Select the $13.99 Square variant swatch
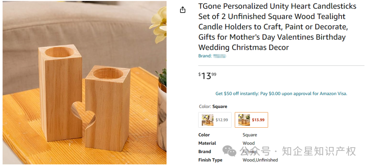The height and width of the screenshot is (166, 368). click(x=251, y=120)
